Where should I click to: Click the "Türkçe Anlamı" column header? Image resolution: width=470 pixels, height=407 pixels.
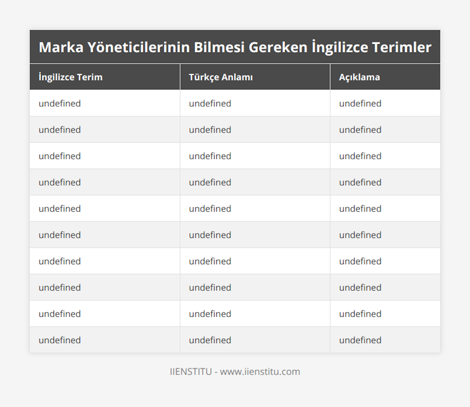pyautogui.click(x=221, y=77)
